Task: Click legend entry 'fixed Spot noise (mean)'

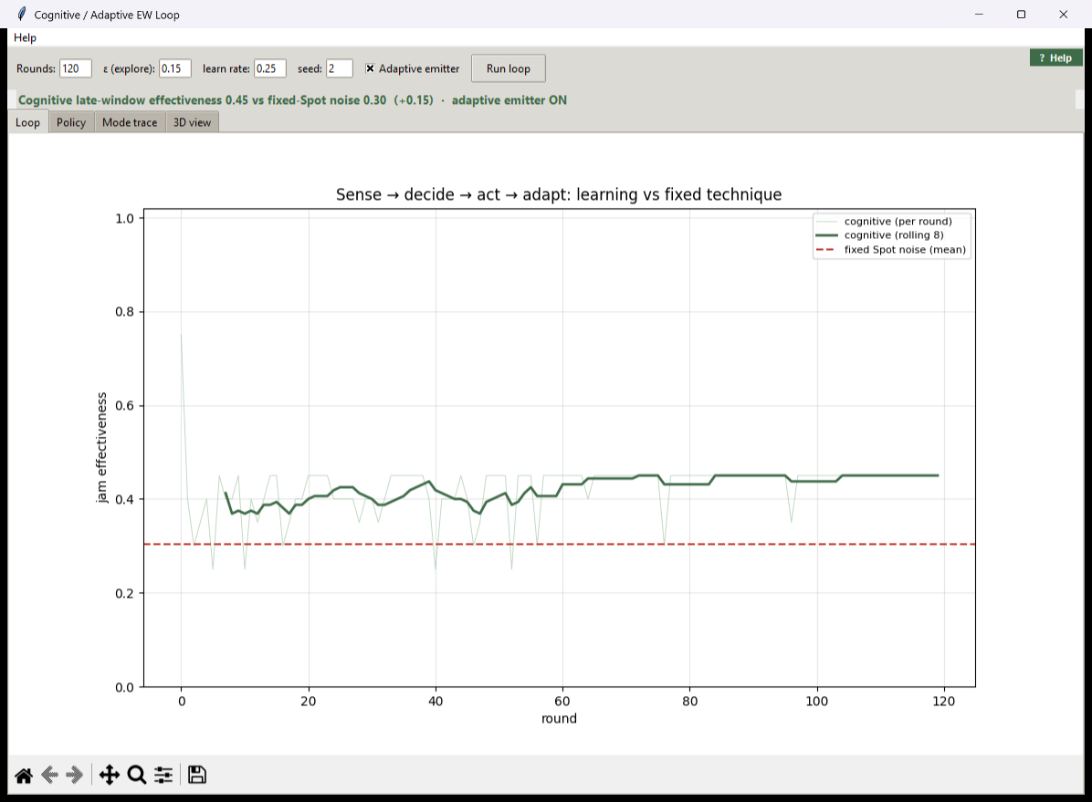Action: [x=905, y=250]
